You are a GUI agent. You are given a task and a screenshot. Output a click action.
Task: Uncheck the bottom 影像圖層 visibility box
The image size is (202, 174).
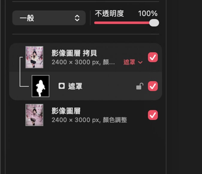(153, 115)
